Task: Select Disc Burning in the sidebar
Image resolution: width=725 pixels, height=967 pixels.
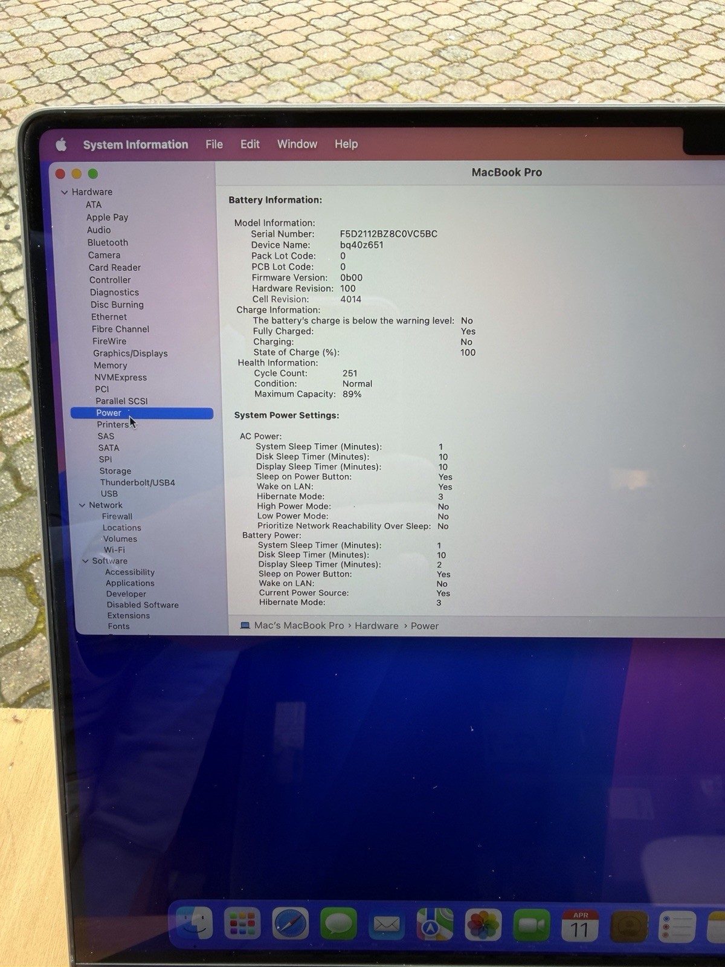Action: (117, 305)
